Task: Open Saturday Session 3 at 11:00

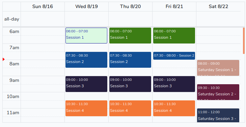Action: click(x=218, y=116)
